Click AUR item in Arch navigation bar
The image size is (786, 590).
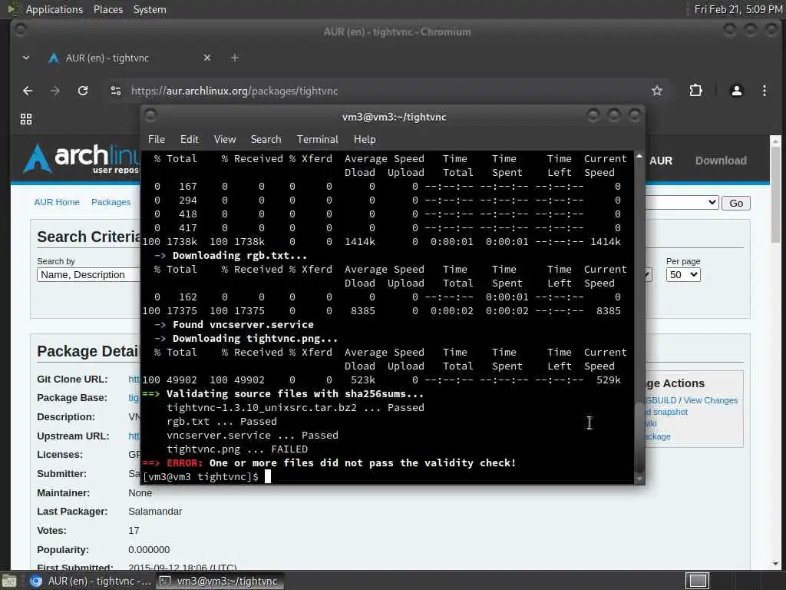pyautogui.click(x=661, y=161)
